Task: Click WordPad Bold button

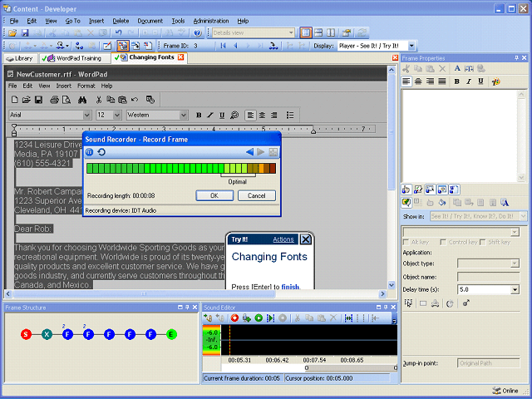Action: [x=199, y=116]
